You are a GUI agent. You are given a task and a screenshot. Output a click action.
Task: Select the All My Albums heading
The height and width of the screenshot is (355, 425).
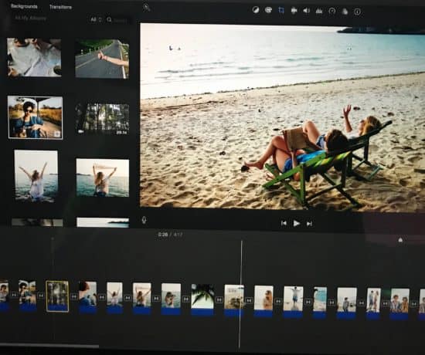point(30,19)
